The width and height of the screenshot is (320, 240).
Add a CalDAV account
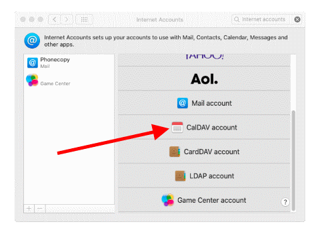(204, 128)
